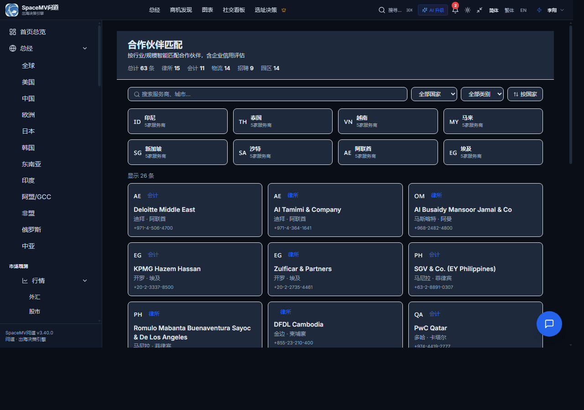This screenshot has height=410, width=584.
Task: Toggle light theme with the sun icon
Action: (468, 10)
